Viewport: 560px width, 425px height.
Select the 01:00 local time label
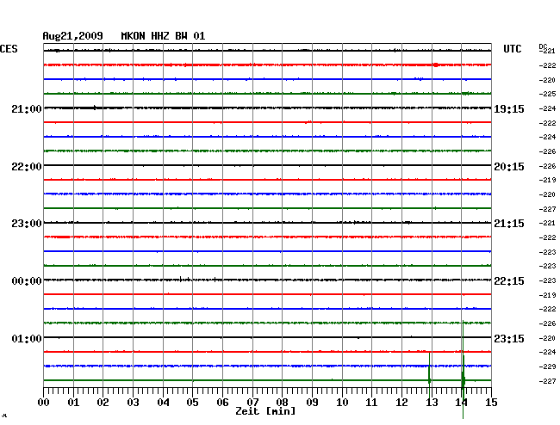27,338
